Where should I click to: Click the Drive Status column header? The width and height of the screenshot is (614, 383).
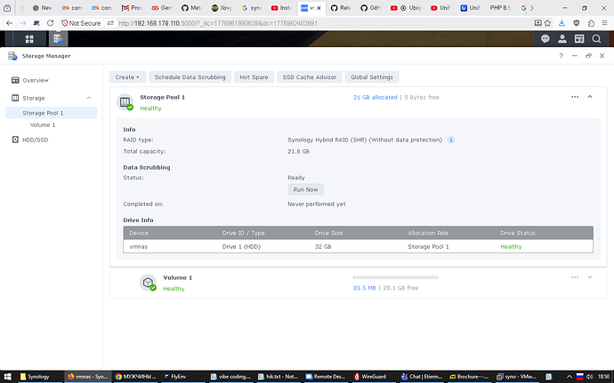[x=518, y=233]
